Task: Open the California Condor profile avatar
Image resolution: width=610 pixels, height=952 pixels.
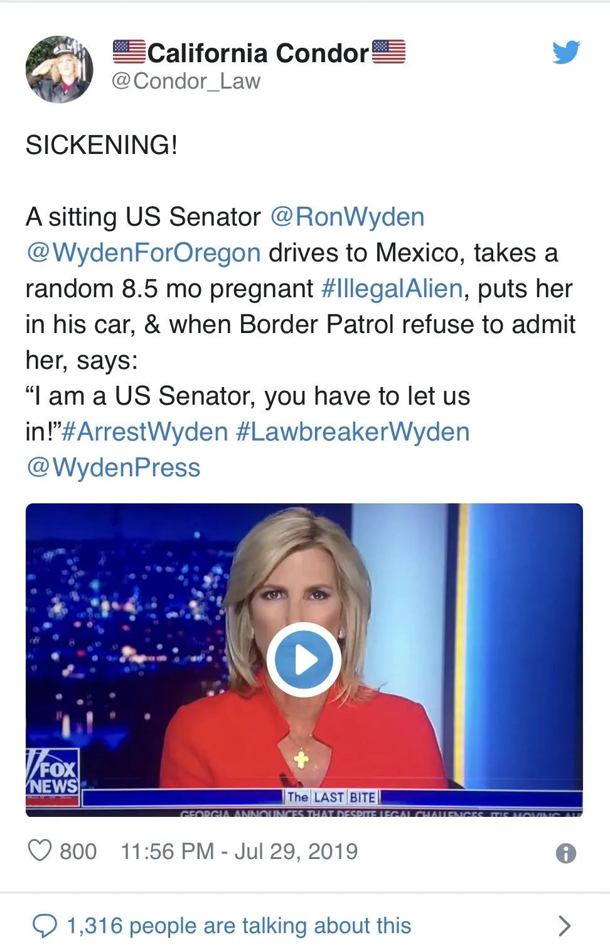Action: tap(60, 69)
